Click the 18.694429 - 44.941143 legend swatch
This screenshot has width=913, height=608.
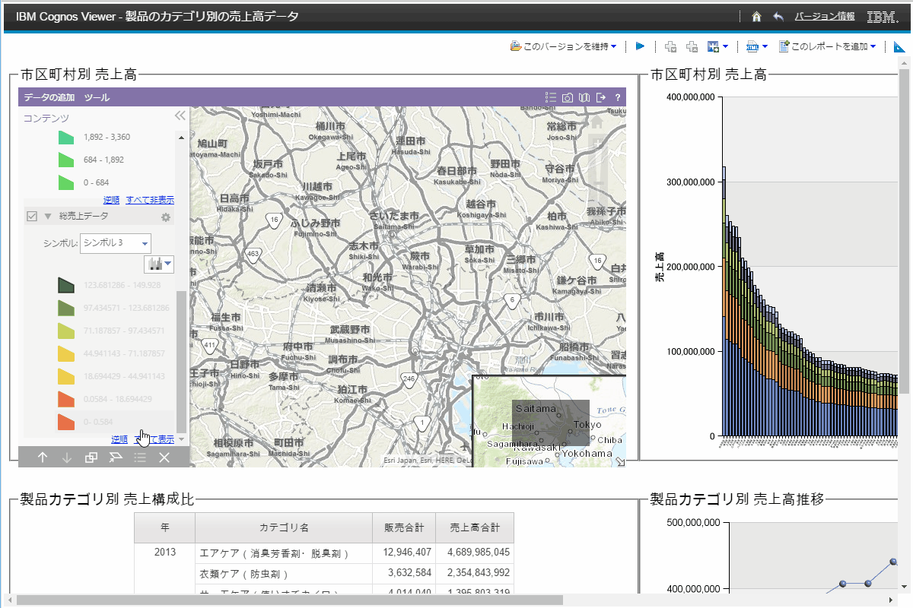pyautogui.click(x=65, y=376)
